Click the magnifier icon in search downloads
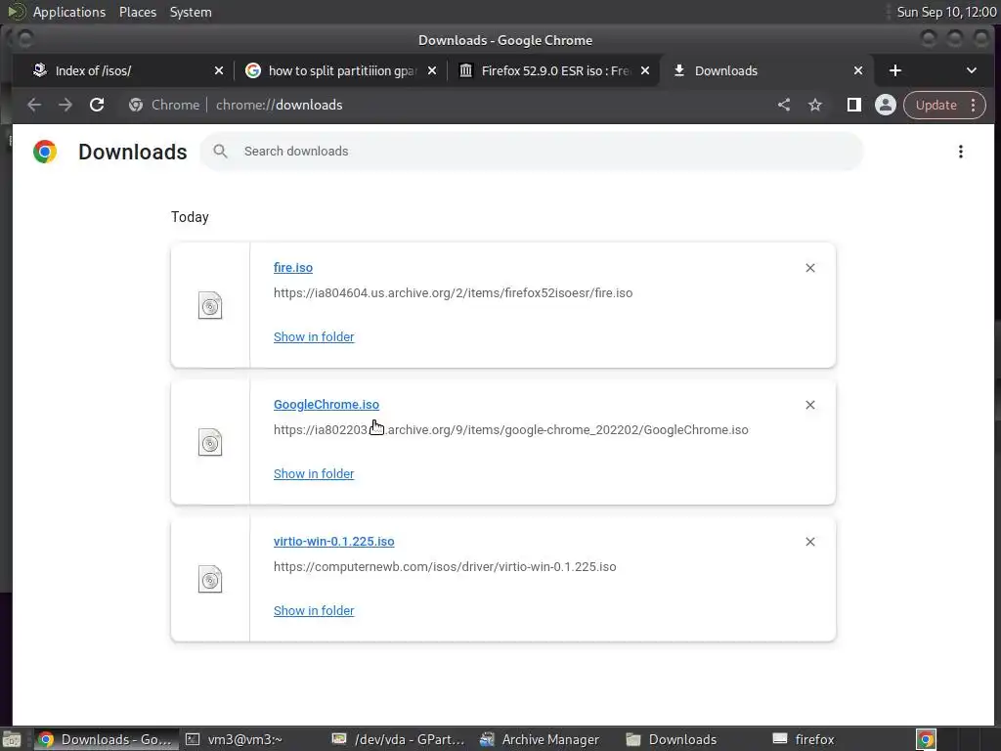 220,152
